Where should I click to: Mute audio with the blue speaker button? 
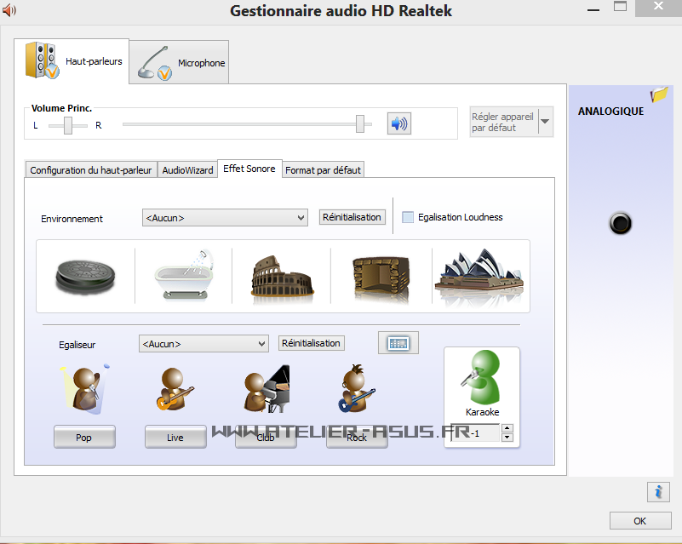click(x=398, y=123)
